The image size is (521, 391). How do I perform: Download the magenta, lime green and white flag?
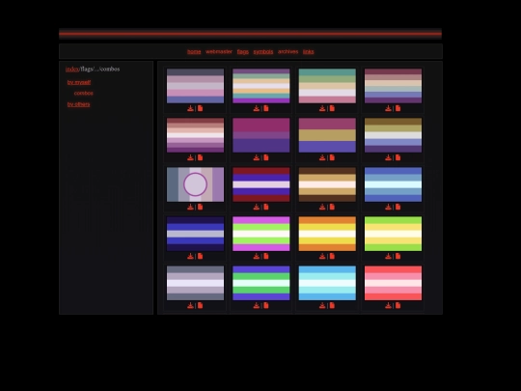point(257,256)
